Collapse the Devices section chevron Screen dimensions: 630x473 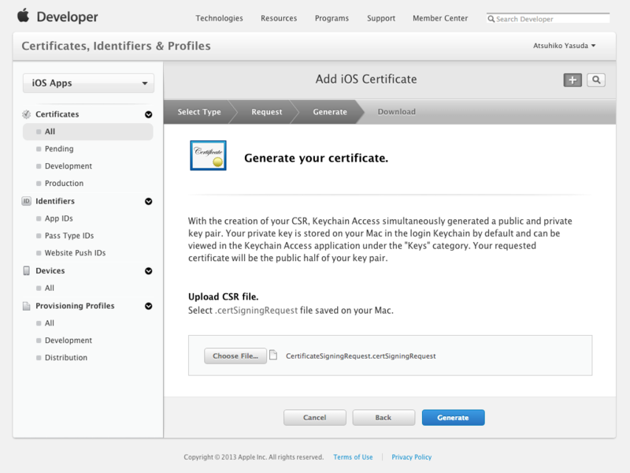[x=149, y=271]
